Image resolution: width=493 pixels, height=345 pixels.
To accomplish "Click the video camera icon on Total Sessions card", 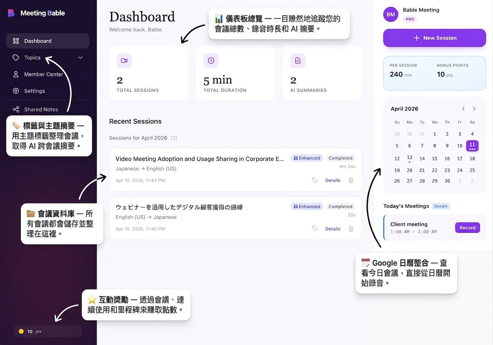I will pyautogui.click(x=124, y=60).
